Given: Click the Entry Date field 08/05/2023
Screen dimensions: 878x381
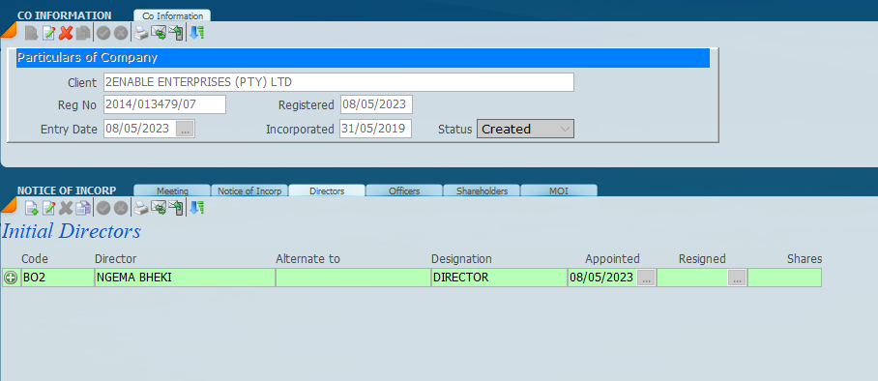Looking at the screenshot, I should (x=140, y=129).
